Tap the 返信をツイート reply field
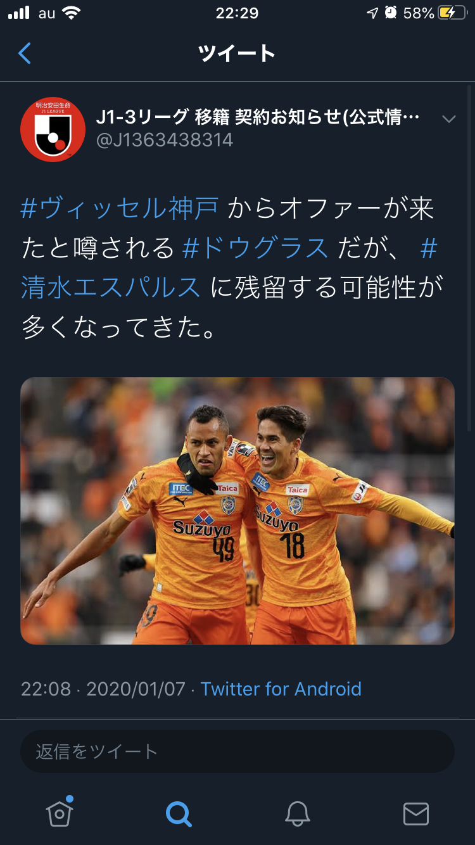Viewport: 475px width, 845px height. 237,751
